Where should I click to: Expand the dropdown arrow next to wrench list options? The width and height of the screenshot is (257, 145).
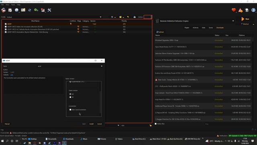pyautogui.click(x=115, y=17)
